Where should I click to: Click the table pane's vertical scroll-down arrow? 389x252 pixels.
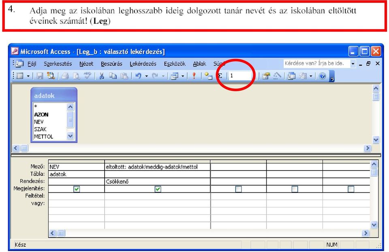tap(376, 140)
